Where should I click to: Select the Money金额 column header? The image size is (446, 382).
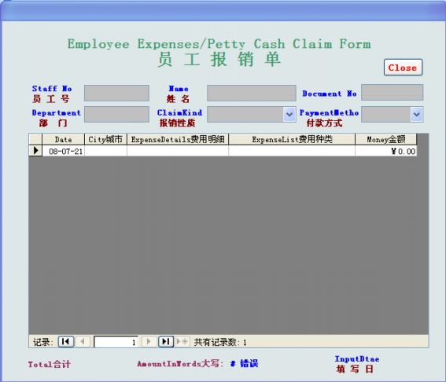coord(386,139)
